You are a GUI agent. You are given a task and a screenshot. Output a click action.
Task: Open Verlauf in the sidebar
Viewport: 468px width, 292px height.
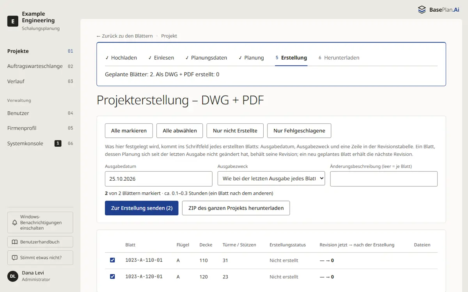pyautogui.click(x=40, y=81)
